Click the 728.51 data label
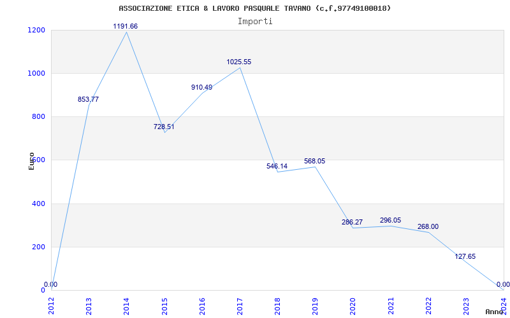Viewport: 510px width, 318px height. coord(164,127)
